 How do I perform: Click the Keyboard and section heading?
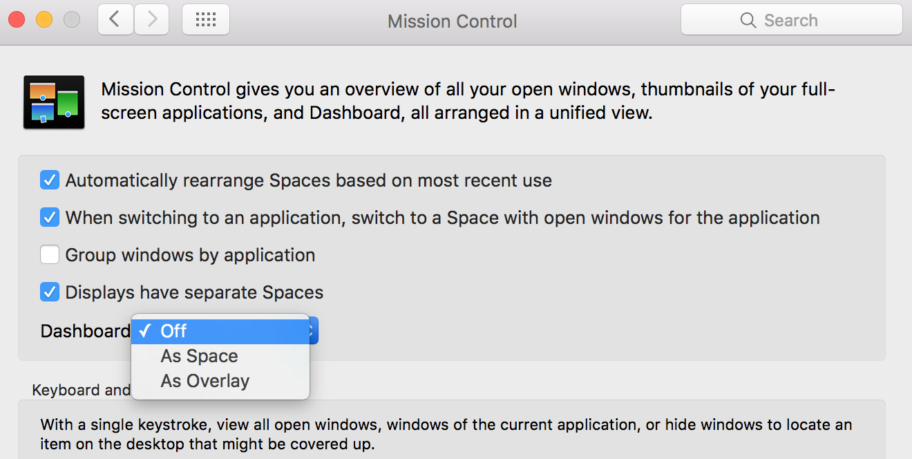pos(81,390)
